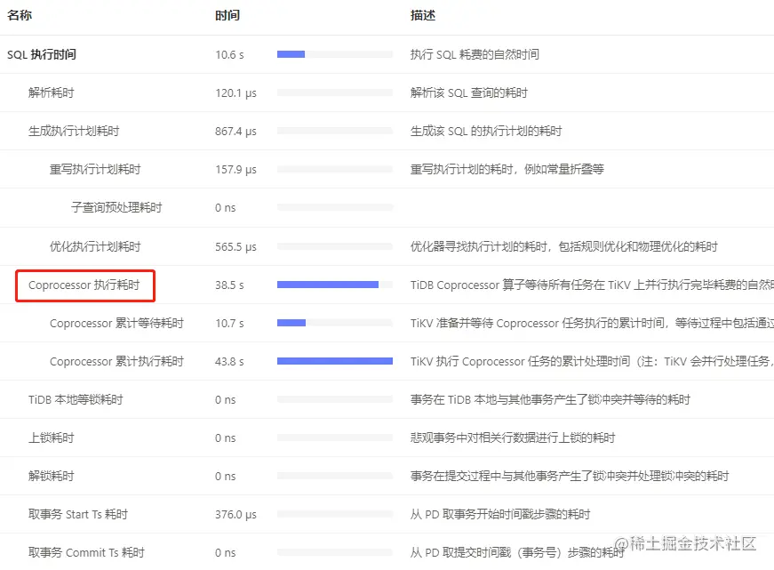Select the 解析耗时 row name

coord(52,92)
